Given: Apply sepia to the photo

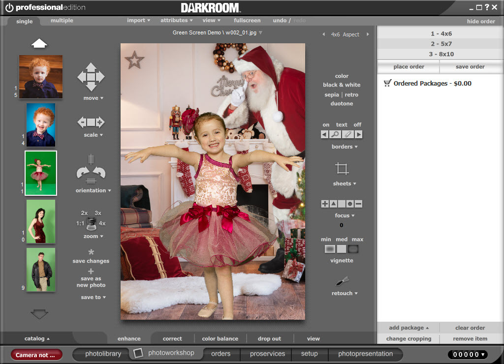Looking at the screenshot, I should (x=332, y=94).
